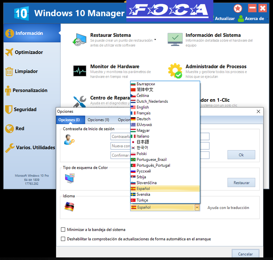Select Italiano language option

[x=165, y=136]
